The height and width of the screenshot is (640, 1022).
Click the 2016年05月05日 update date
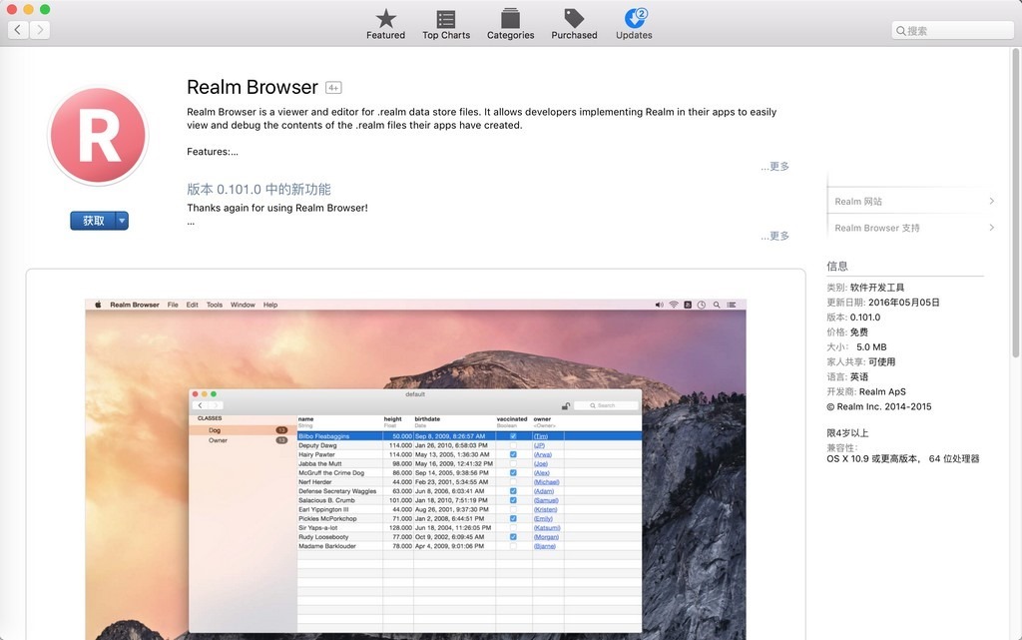[x=904, y=303]
